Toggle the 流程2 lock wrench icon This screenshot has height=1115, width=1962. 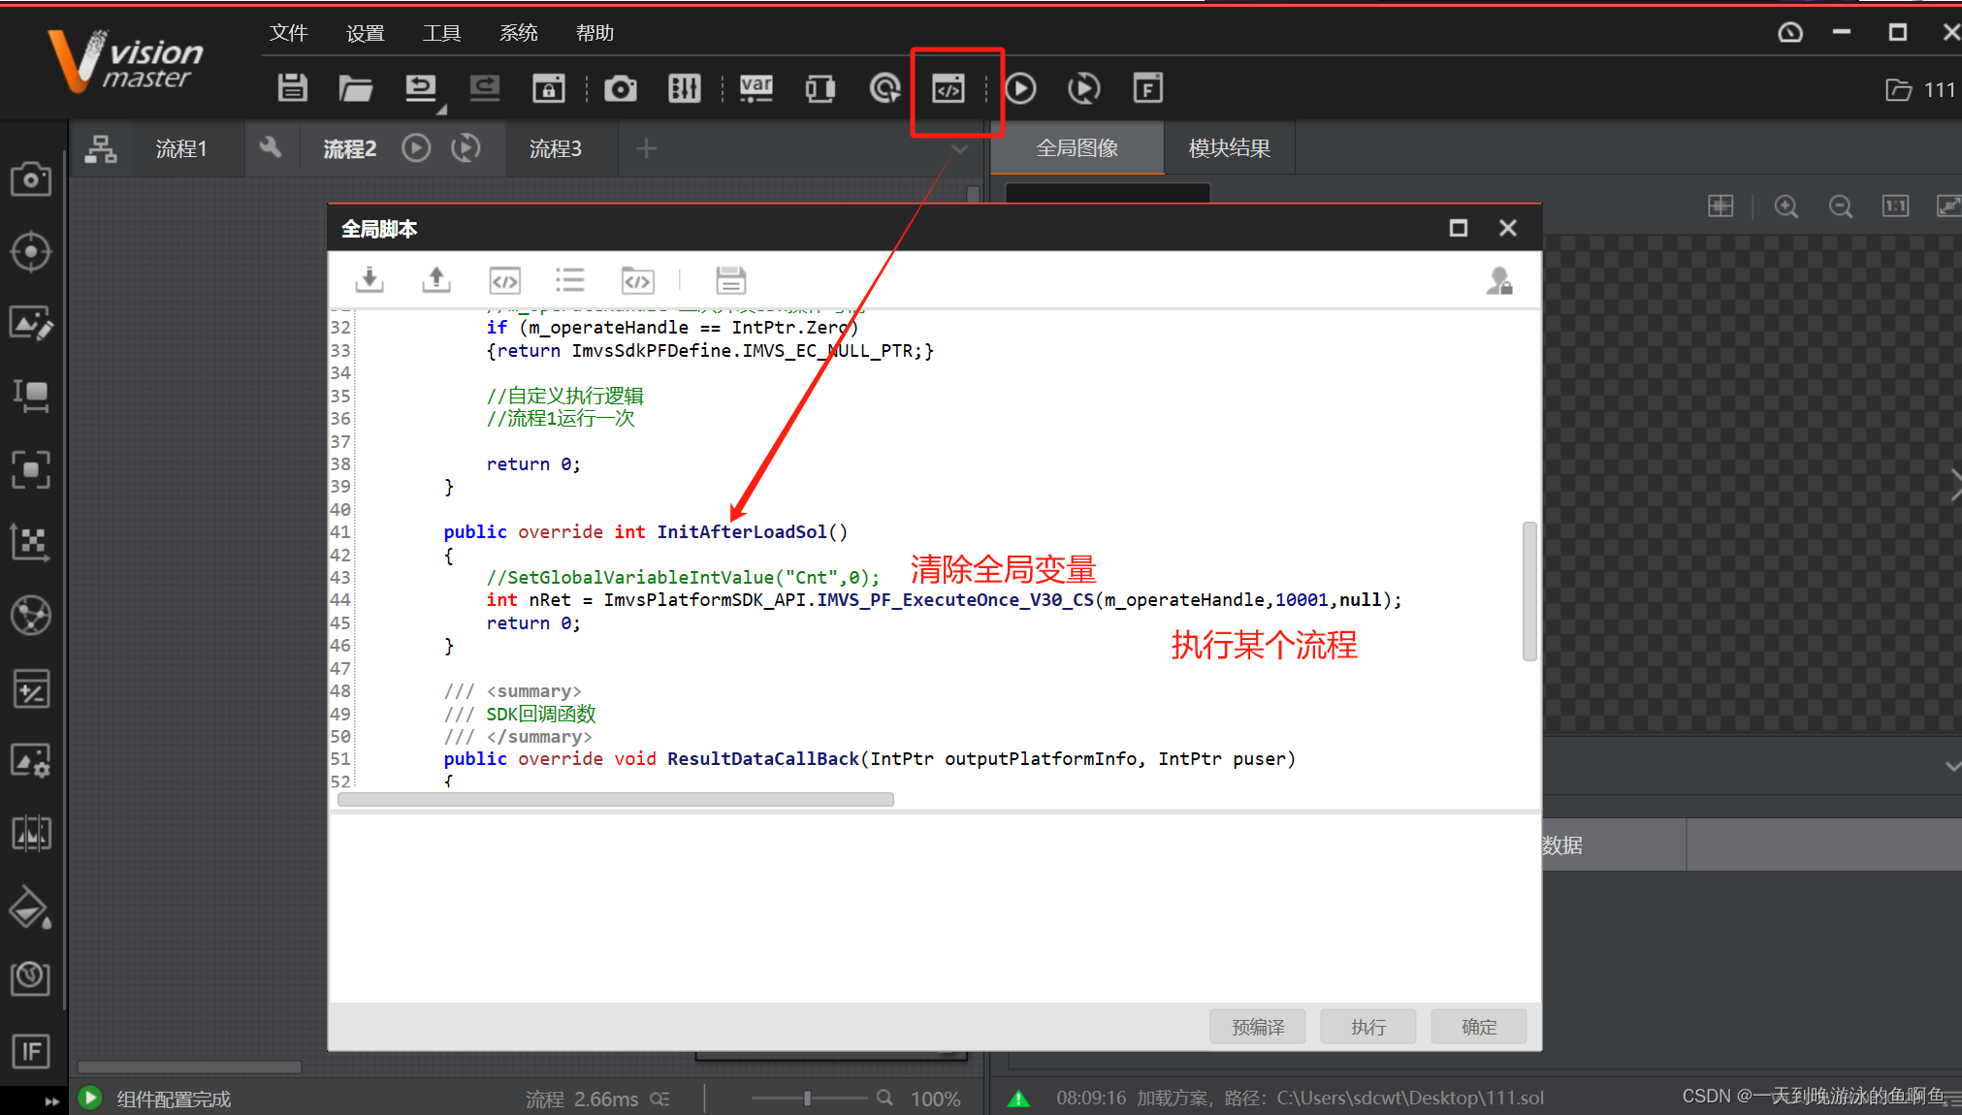point(271,148)
